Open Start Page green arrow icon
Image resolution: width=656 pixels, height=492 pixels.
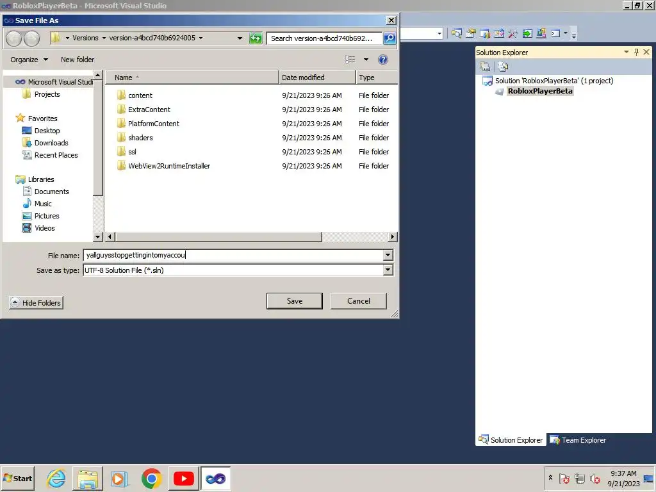click(x=527, y=33)
